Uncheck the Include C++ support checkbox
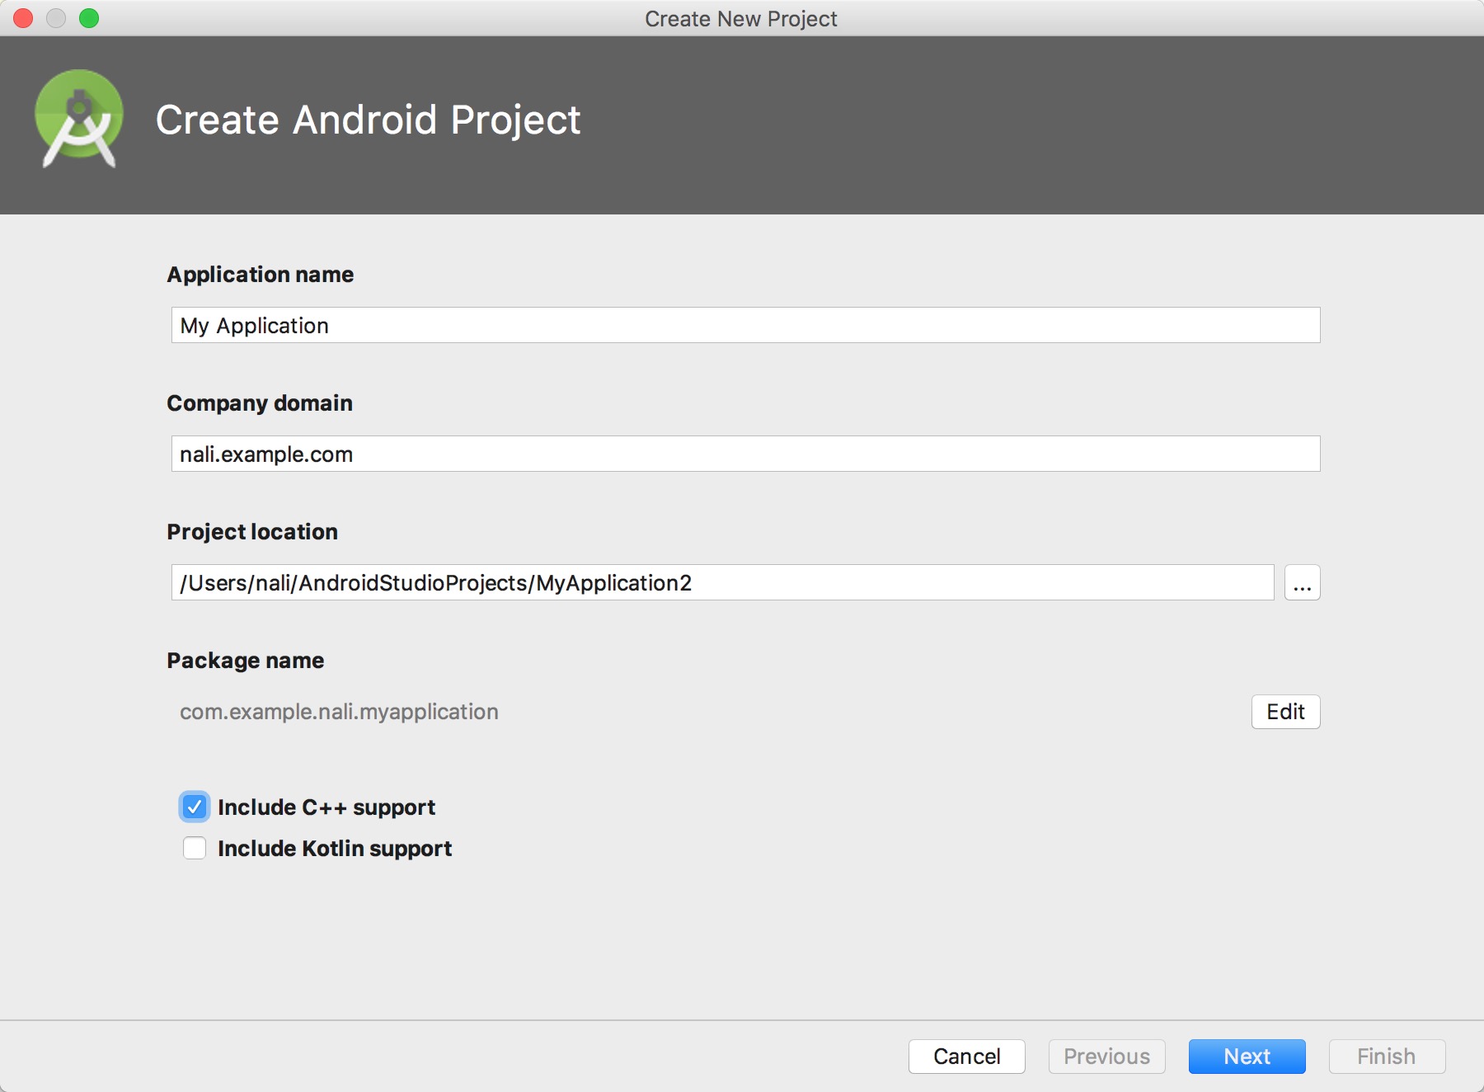The height and width of the screenshot is (1092, 1484). 195,807
